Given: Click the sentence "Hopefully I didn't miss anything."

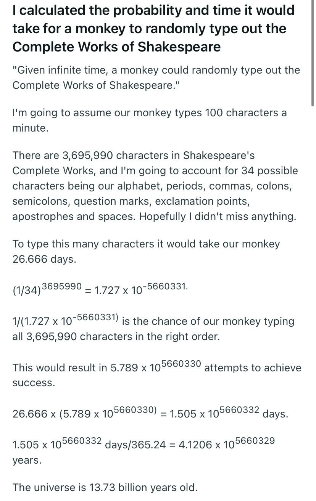Looking at the screenshot, I should click(218, 217).
